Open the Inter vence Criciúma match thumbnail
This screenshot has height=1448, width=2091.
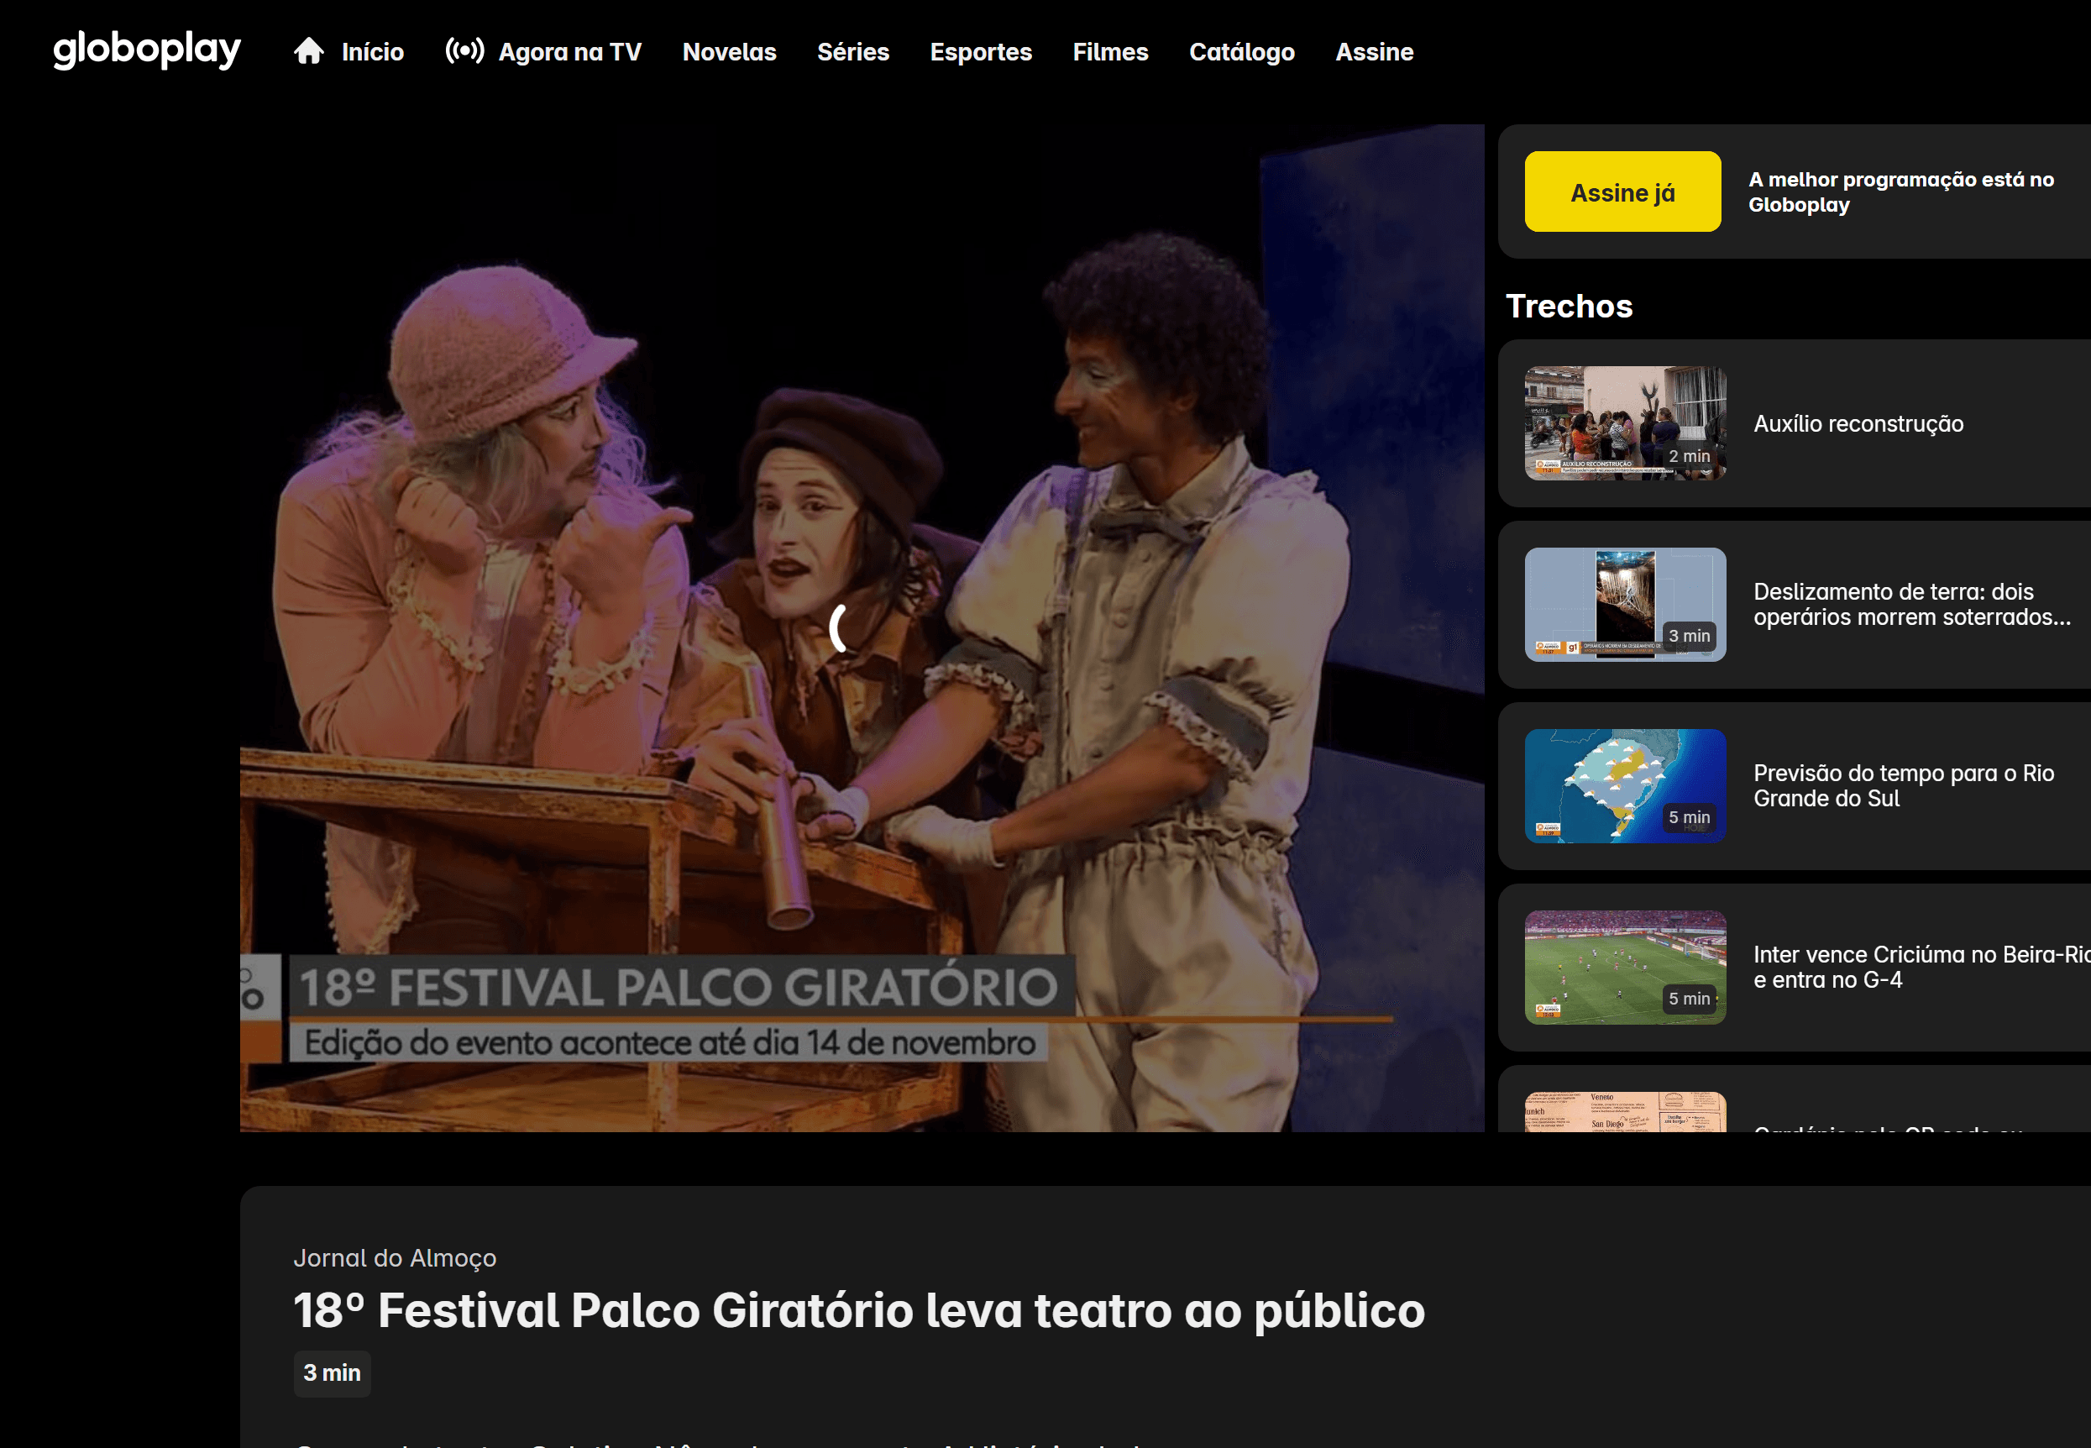click(x=1626, y=967)
